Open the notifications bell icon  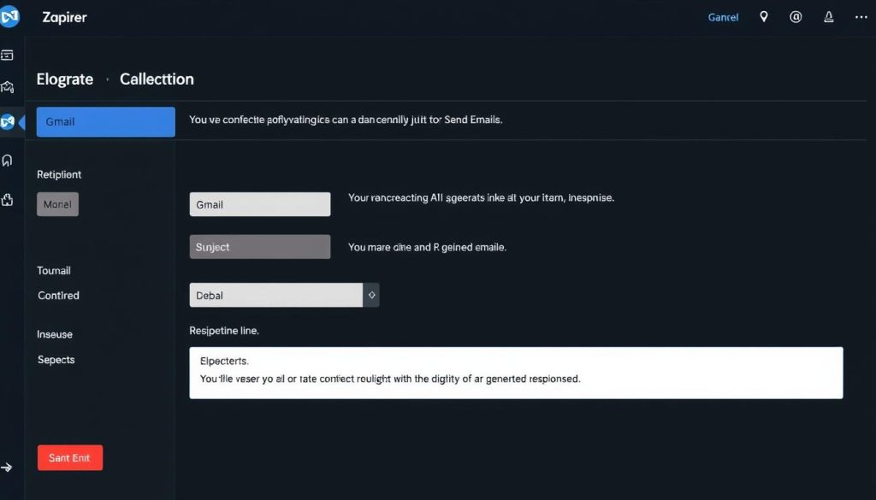coord(828,17)
